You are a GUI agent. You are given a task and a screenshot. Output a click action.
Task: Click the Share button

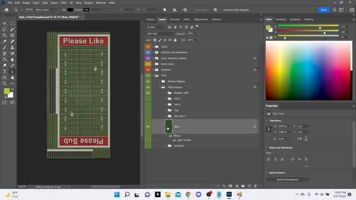click(x=324, y=10)
